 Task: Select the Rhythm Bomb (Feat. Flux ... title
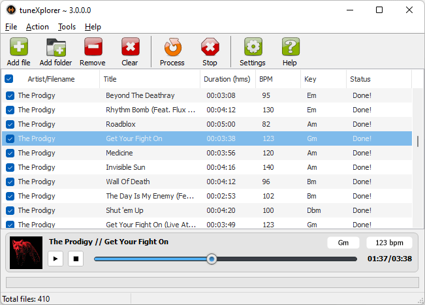point(150,110)
